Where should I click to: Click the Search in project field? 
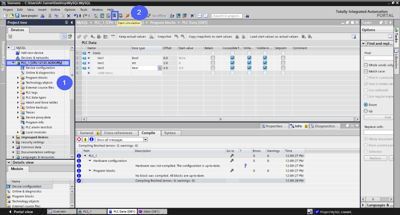tap(226, 16)
